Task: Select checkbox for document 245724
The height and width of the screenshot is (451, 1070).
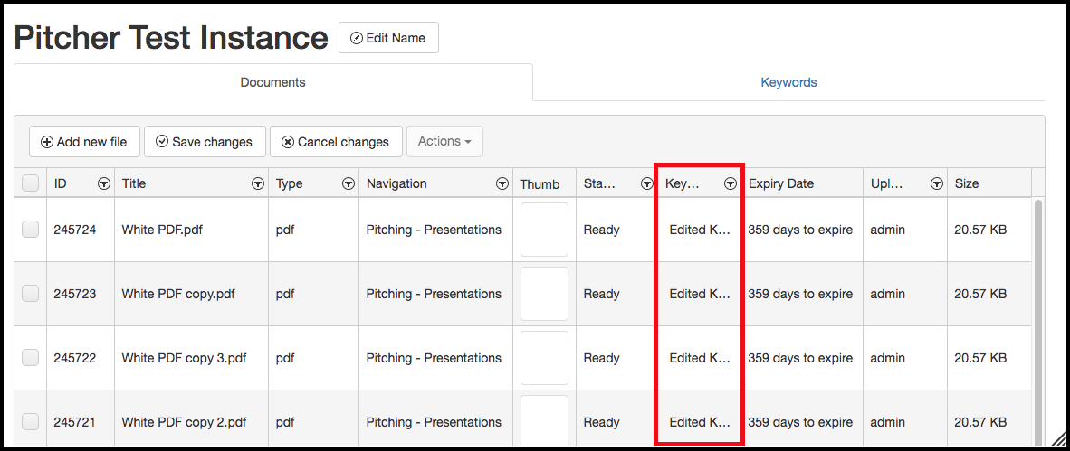Action: coord(31,230)
